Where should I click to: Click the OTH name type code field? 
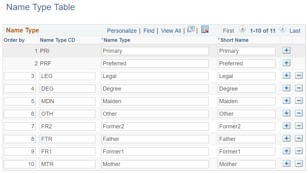(68, 114)
